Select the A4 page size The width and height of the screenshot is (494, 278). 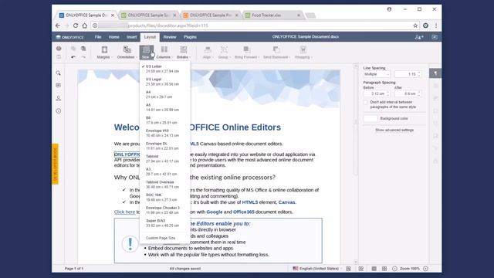click(x=164, y=94)
